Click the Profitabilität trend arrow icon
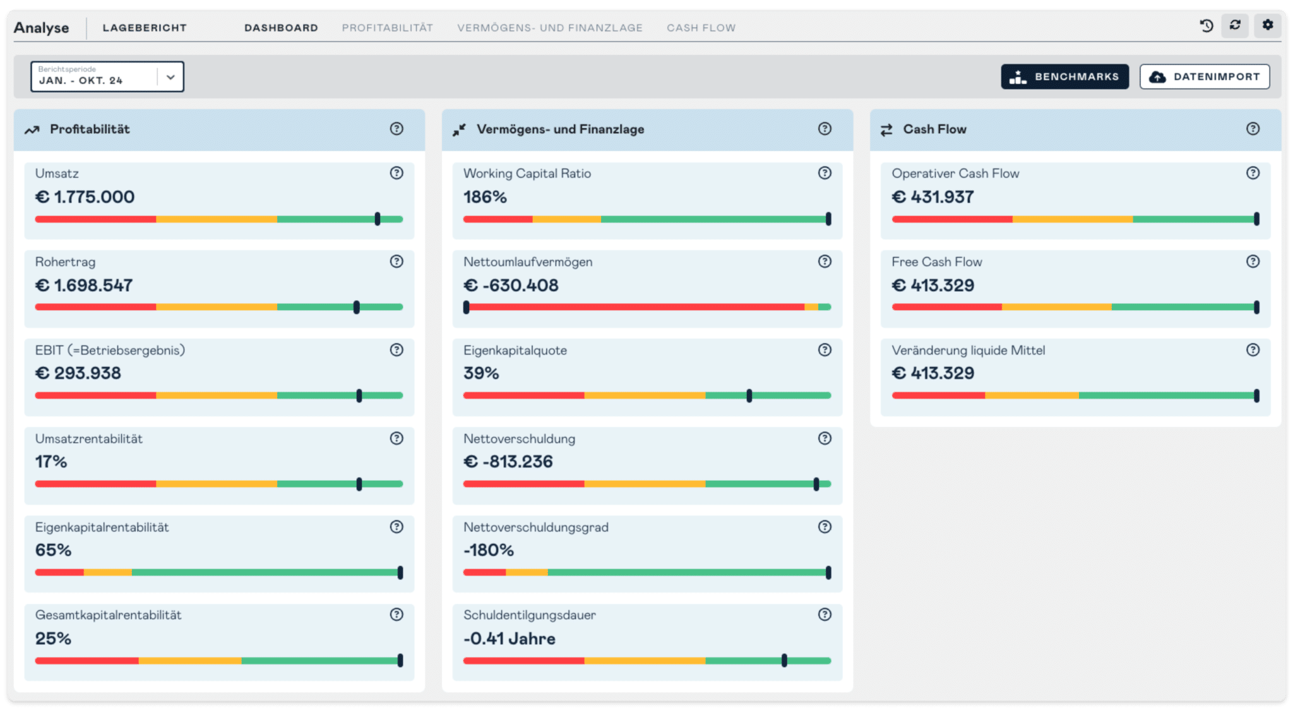1293x710 pixels. (x=32, y=129)
